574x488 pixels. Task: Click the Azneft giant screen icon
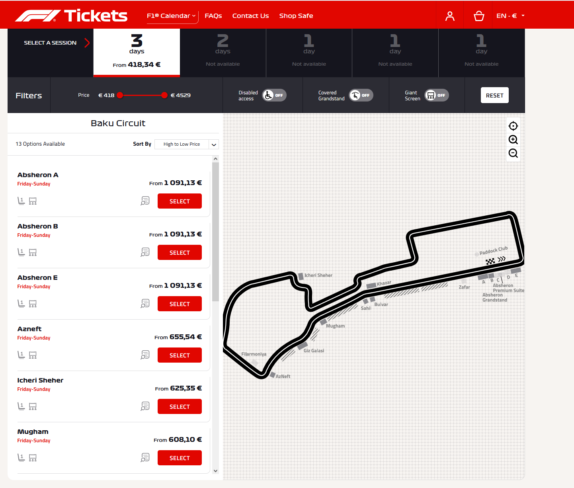[33, 355]
